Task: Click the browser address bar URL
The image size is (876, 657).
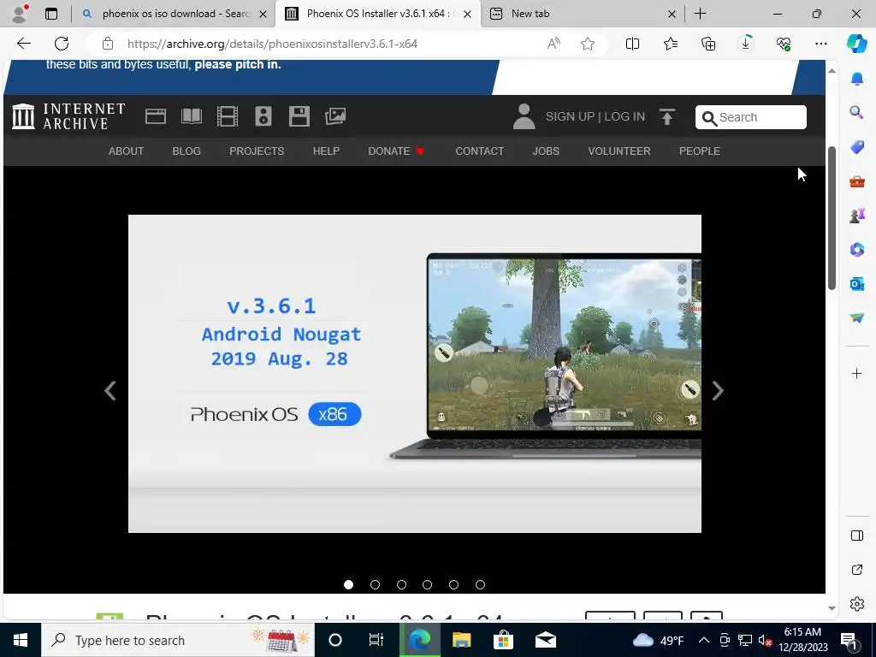Action: pyautogui.click(x=272, y=44)
